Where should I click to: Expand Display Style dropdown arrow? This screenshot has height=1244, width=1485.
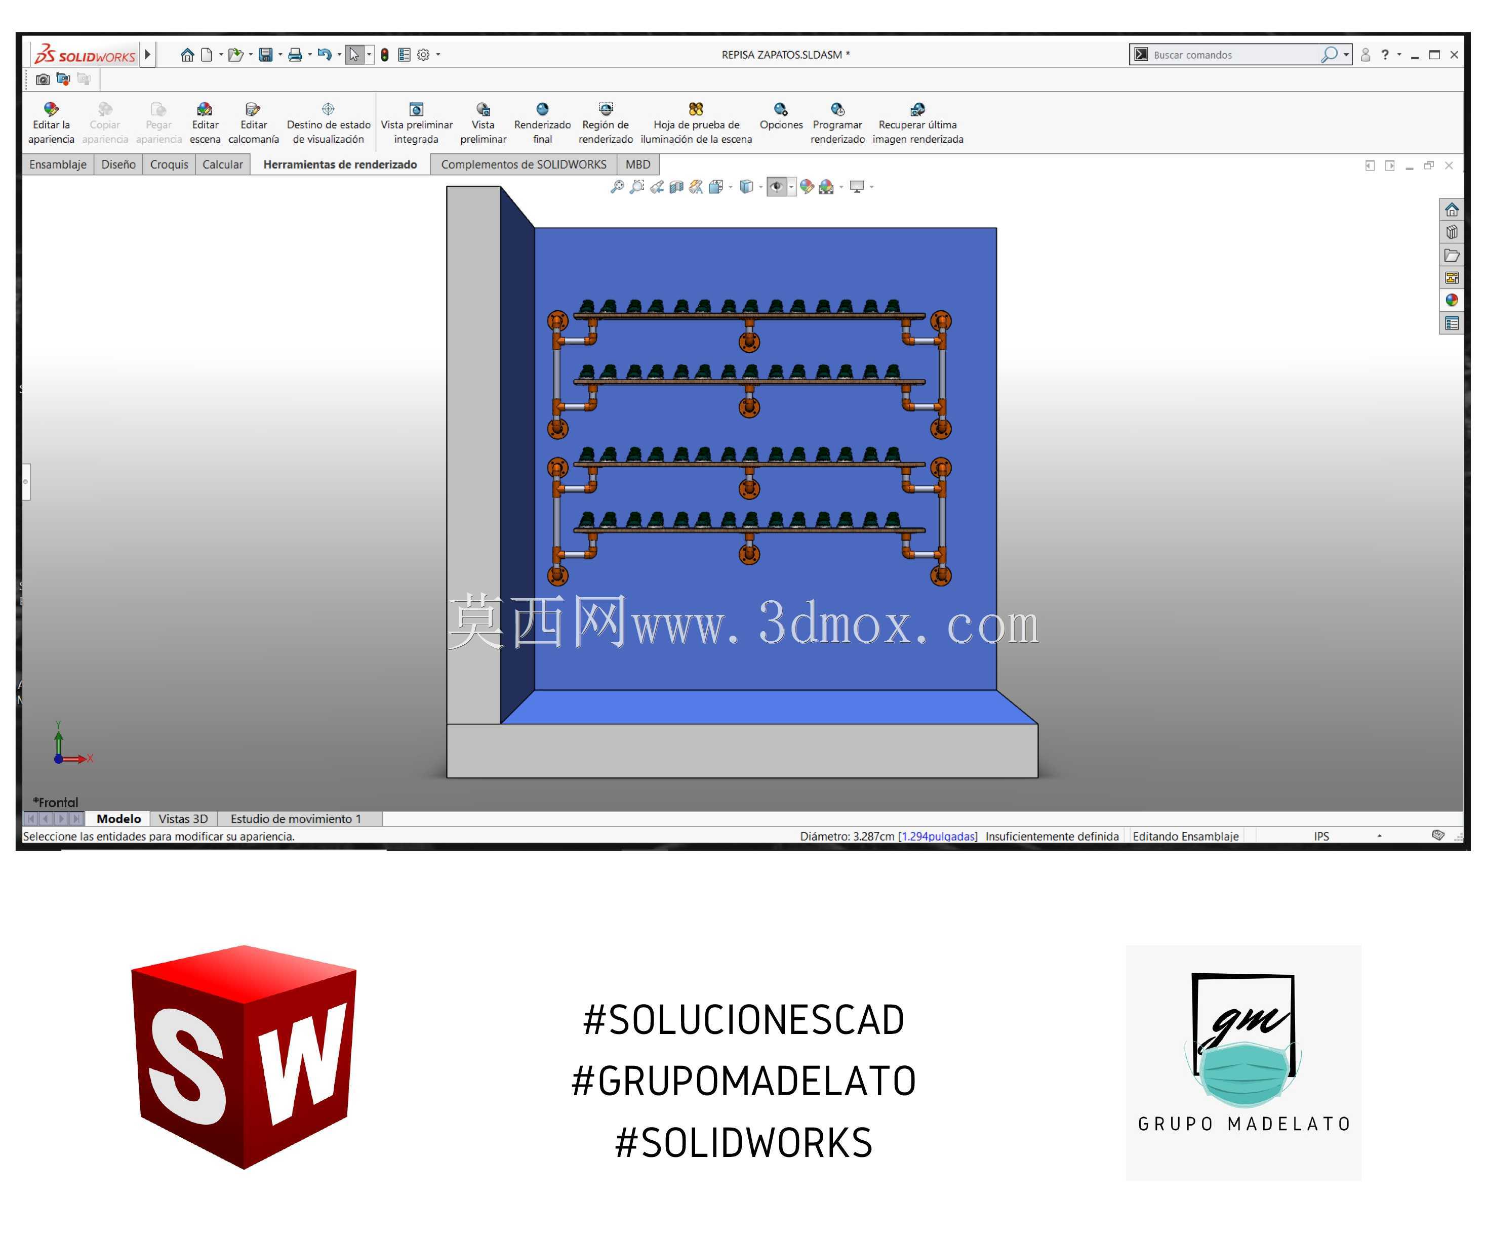pos(761,187)
